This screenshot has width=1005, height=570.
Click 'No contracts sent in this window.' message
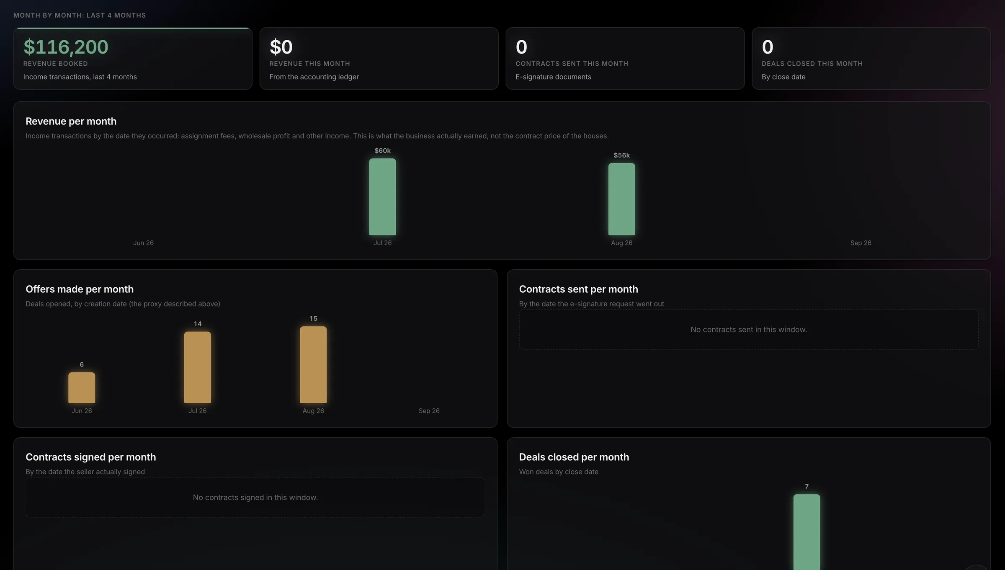pyautogui.click(x=749, y=330)
